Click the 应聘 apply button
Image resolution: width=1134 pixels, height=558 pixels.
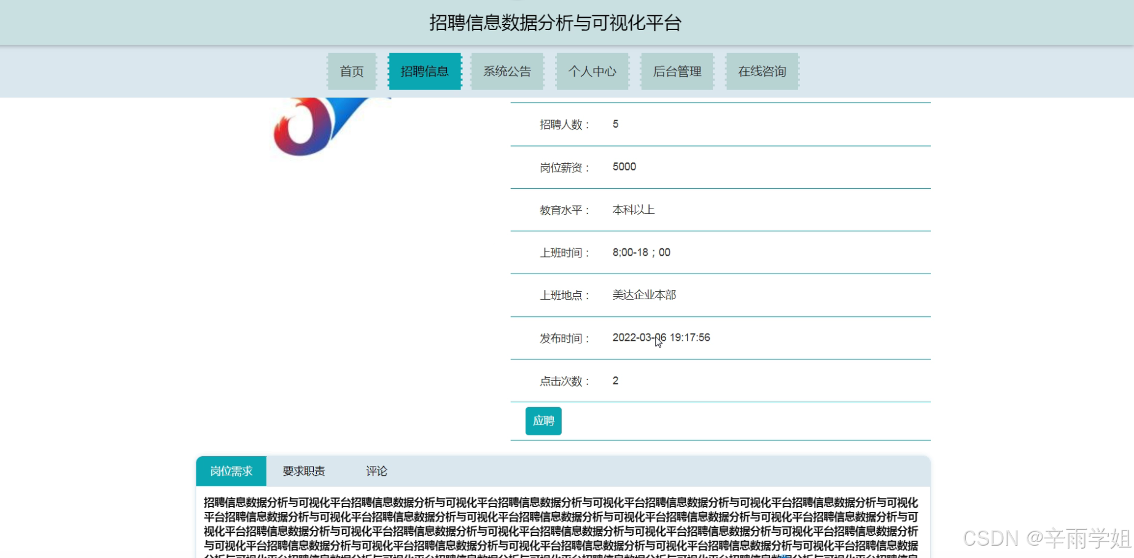[543, 421]
